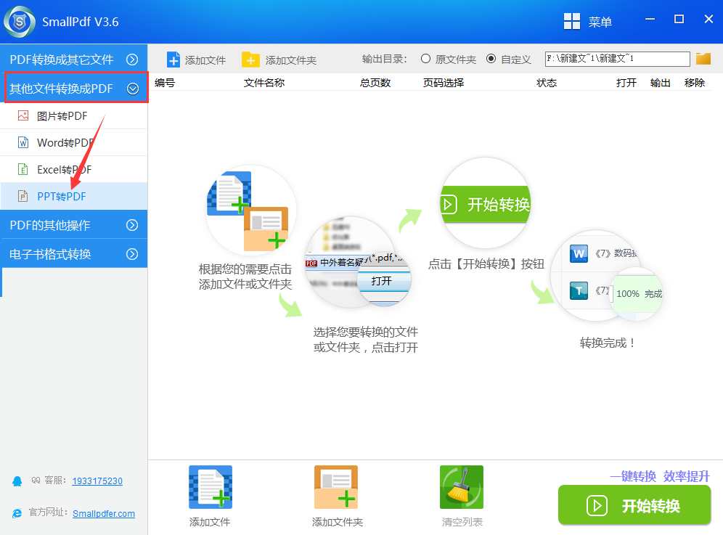
Task: Expand the PDF转换成其它文件 section arrow
Action: point(132,60)
